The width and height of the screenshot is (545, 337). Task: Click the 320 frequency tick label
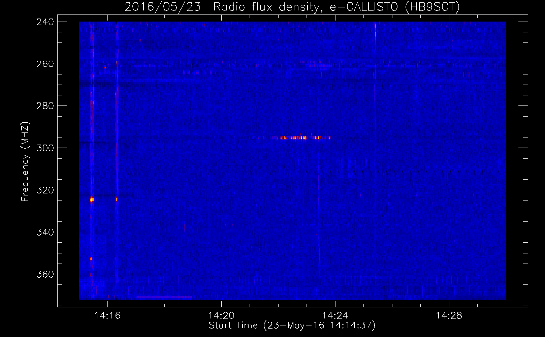tap(45, 190)
